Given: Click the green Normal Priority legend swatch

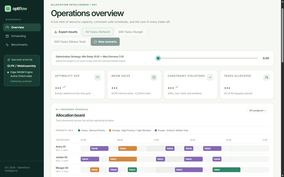Looking at the screenshot, I should (79, 130).
